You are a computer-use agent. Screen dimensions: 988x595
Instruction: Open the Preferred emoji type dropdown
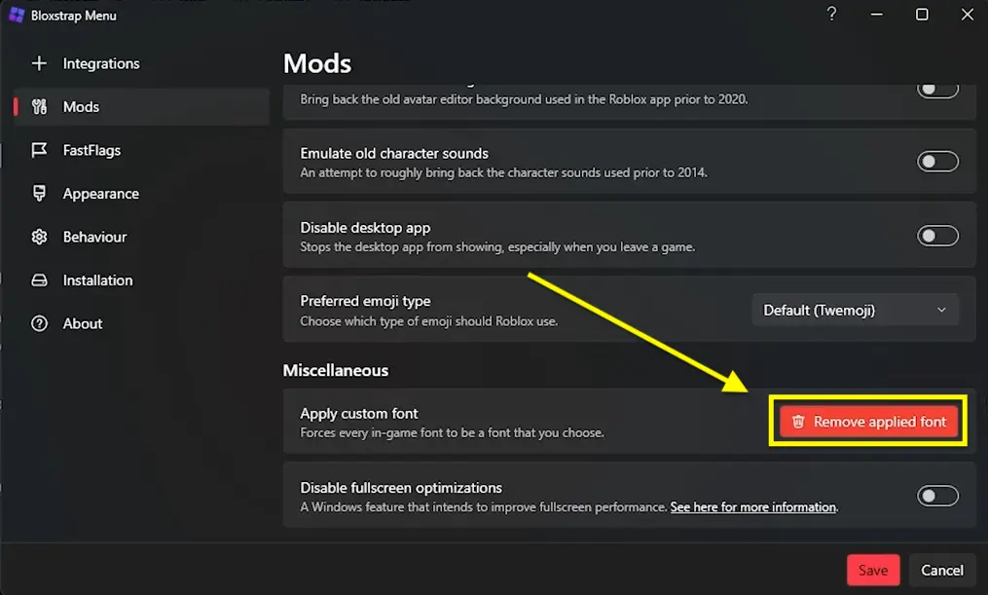(855, 310)
